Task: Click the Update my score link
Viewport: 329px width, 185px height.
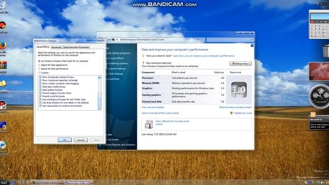Action: coord(243,113)
